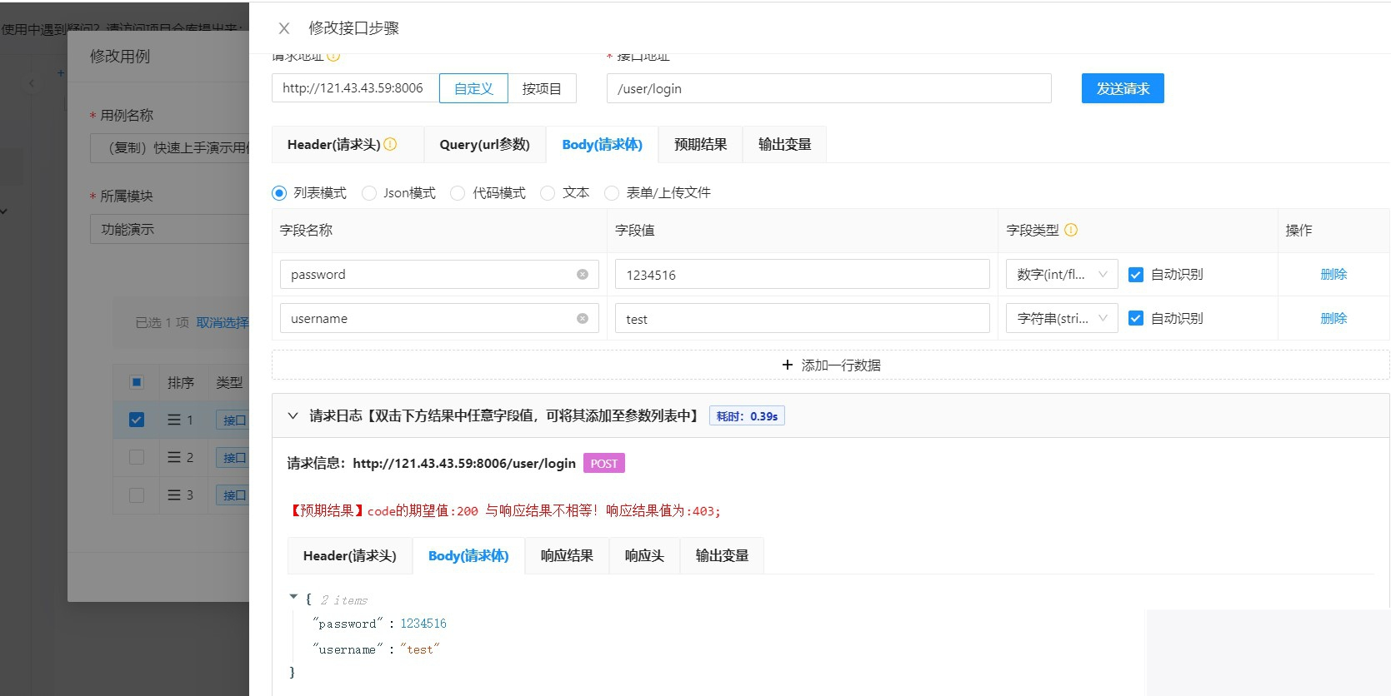
Task: Click the drag handle icon of row 3
Action: pos(174,495)
